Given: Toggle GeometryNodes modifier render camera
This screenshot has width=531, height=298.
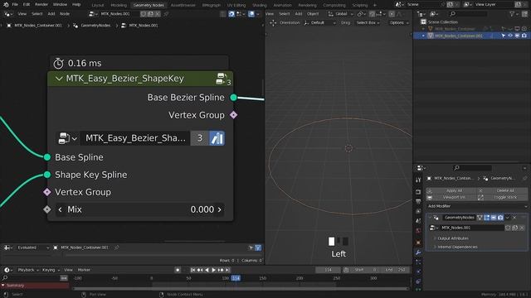Looking at the screenshot, I should click(x=500, y=218).
